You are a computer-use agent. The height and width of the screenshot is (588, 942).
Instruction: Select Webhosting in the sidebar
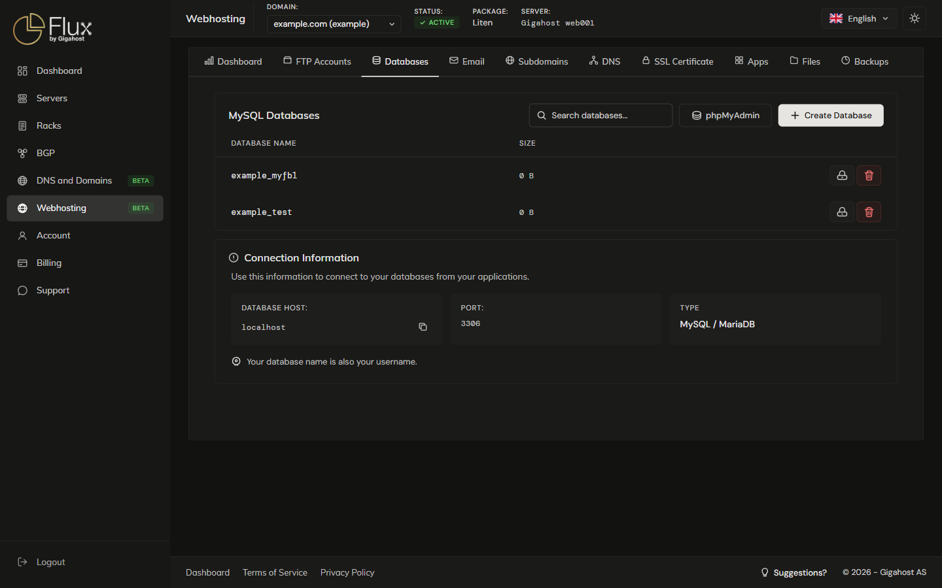pos(85,208)
